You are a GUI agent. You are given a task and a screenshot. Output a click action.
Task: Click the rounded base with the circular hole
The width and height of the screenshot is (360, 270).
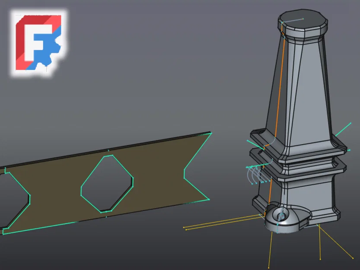[287, 218]
